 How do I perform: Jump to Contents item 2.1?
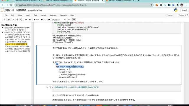point(18,35)
